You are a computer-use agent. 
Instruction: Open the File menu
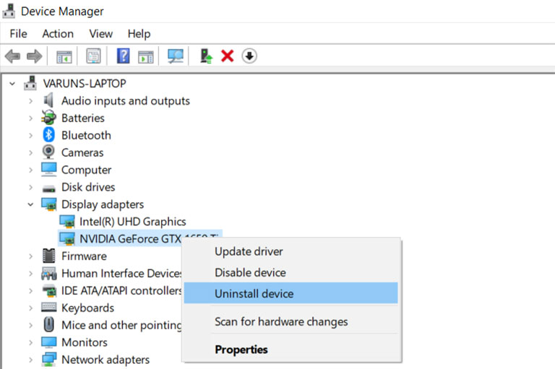click(x=18, y=34)
